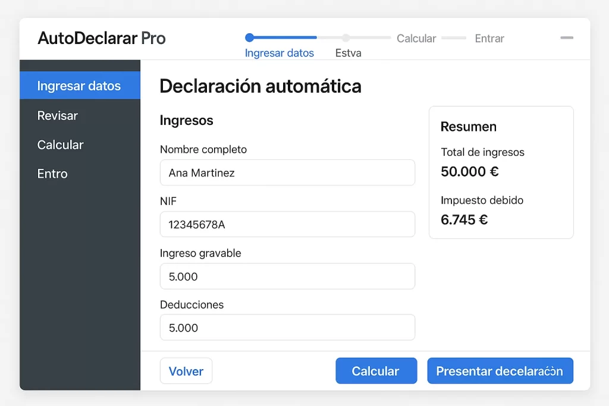Click the Ingresos section heading
Viewport: 609px width, 406px height.
186,120
